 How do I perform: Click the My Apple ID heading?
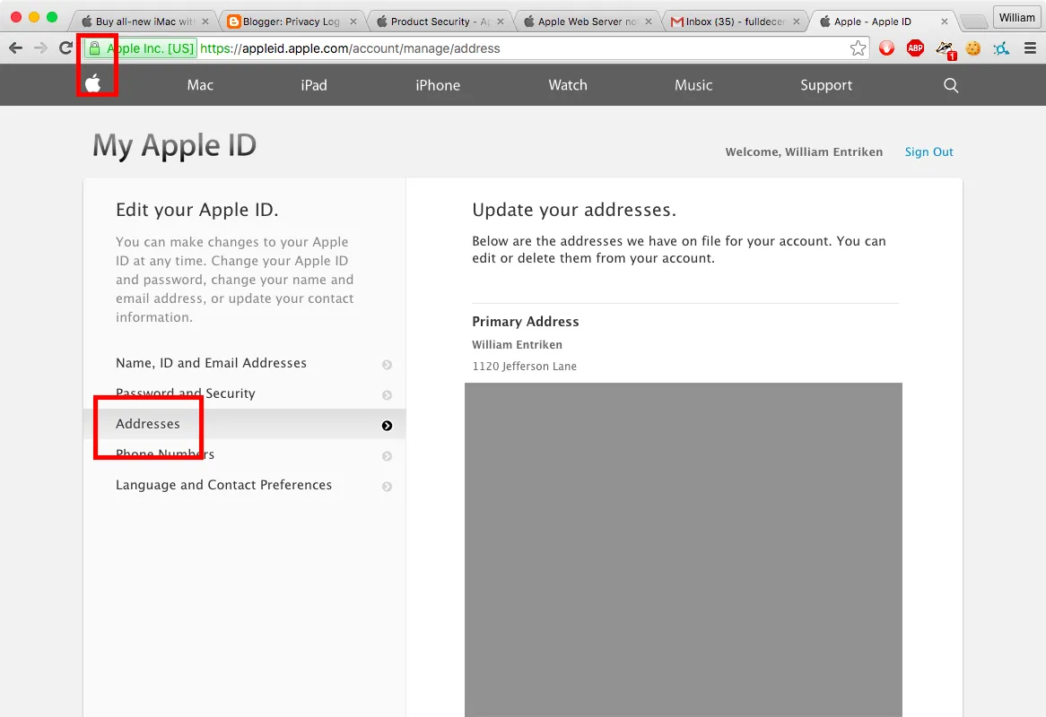[174, 146]
